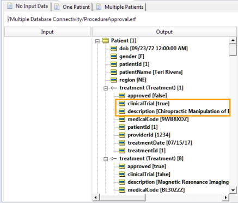
Task: Click the horizontal scrollbar left arrow
Action: click(96, 198)
